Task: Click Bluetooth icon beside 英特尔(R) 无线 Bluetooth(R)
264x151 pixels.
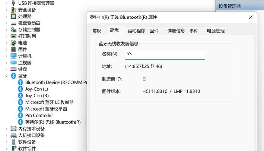Action: coord(21,122)
